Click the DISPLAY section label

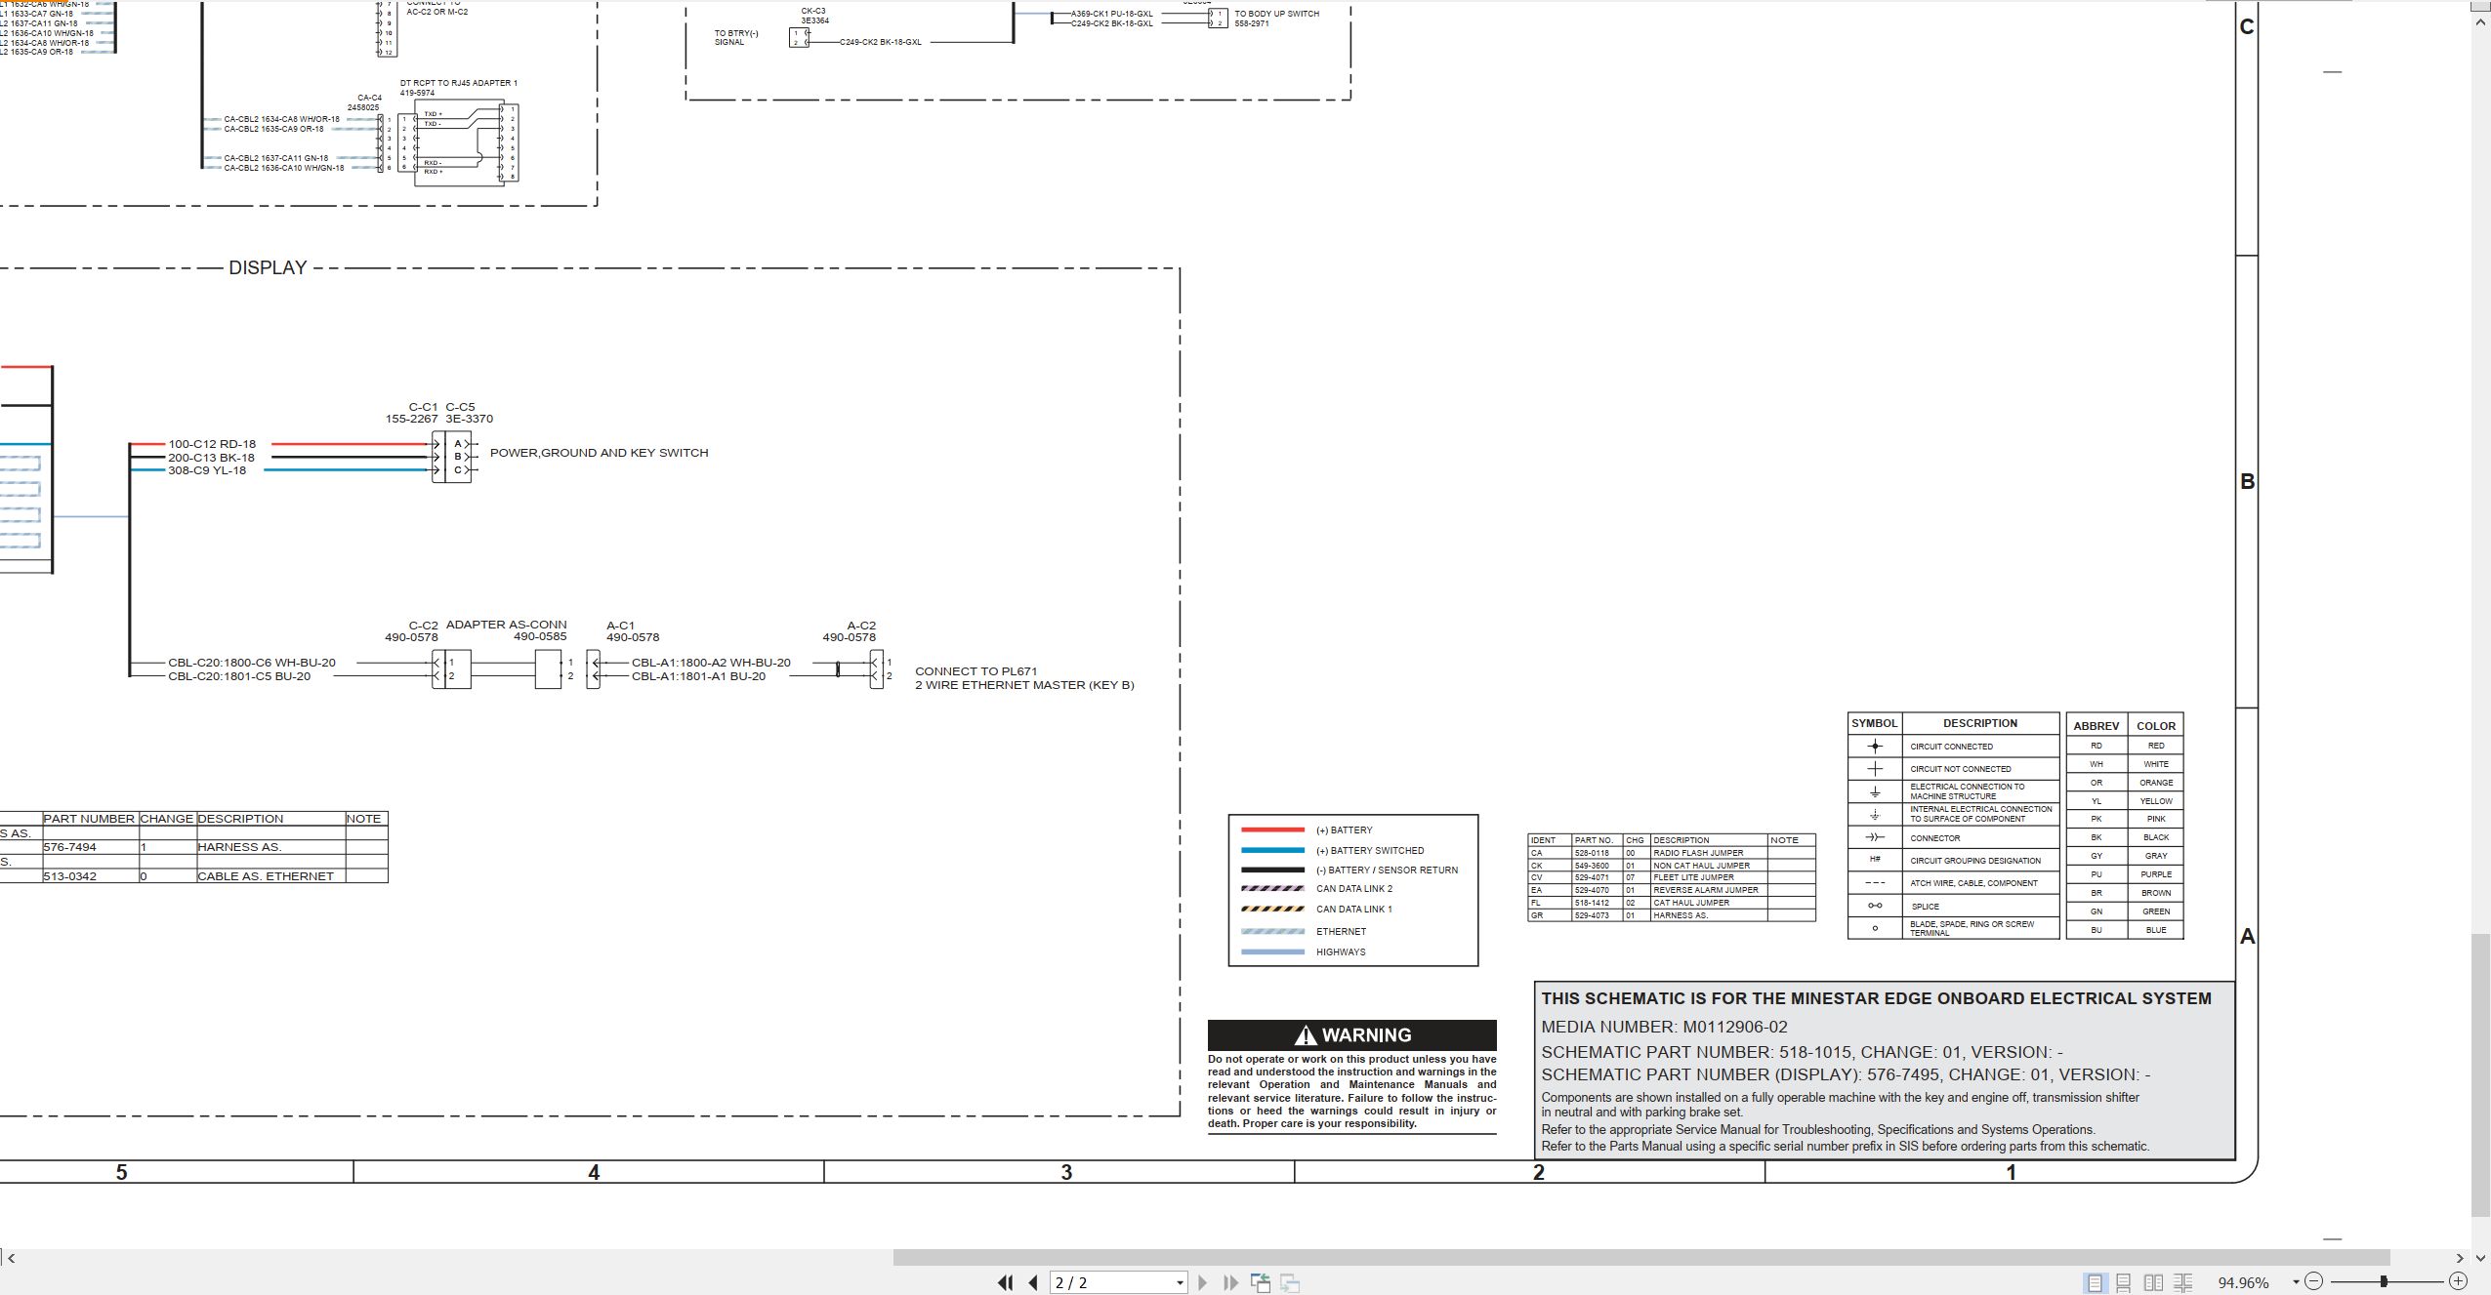pos(268,267)
